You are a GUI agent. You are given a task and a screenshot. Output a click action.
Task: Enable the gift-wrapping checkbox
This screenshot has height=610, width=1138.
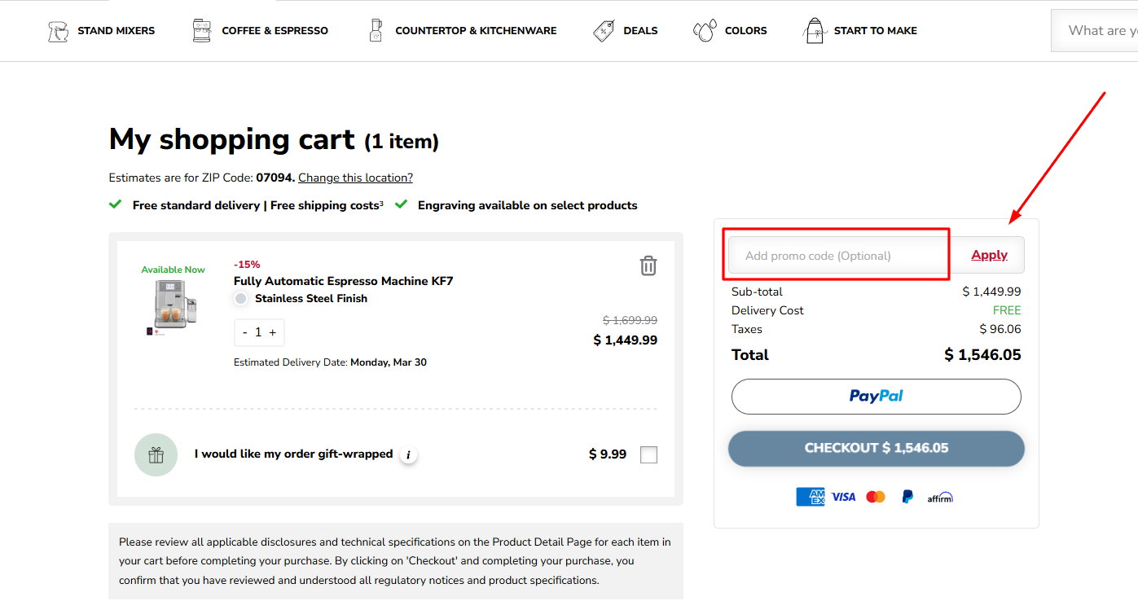[648, 454]
